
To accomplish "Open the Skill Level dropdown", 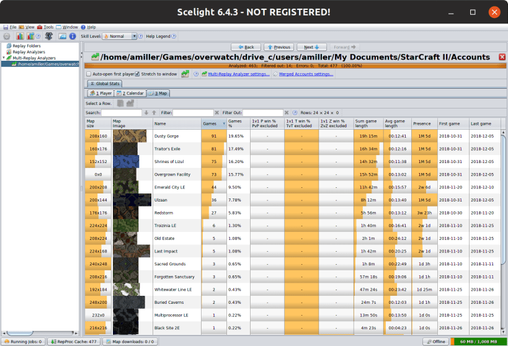I will tap(120, 37).
